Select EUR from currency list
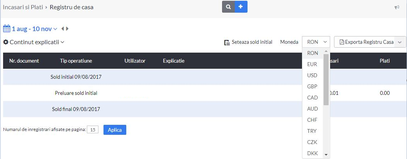 point(312,64)
